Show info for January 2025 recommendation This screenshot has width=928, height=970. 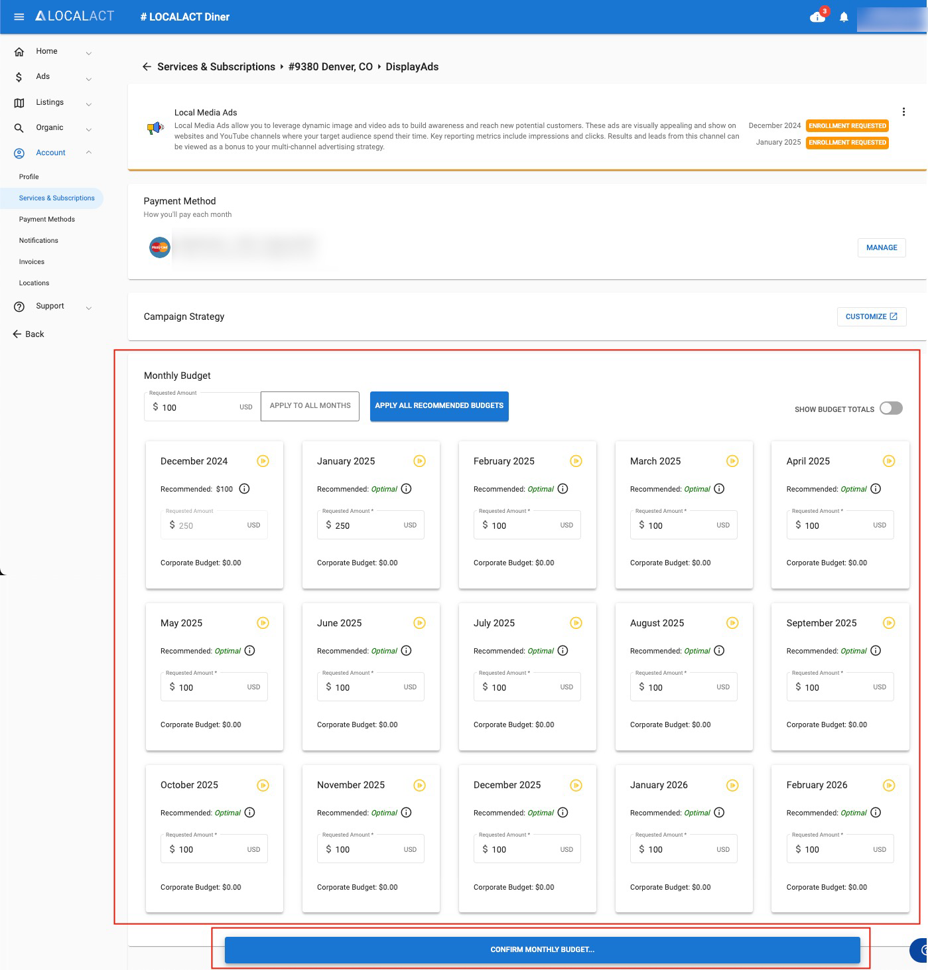pyautogui.click(x=407, y=489)
